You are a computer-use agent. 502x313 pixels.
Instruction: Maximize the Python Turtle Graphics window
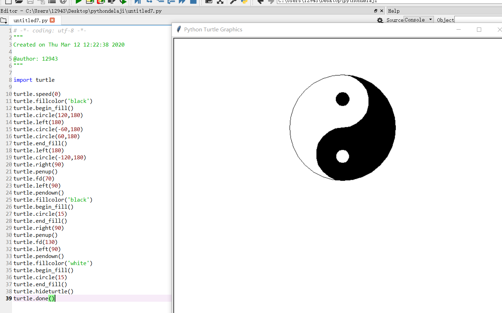(479, 30)
